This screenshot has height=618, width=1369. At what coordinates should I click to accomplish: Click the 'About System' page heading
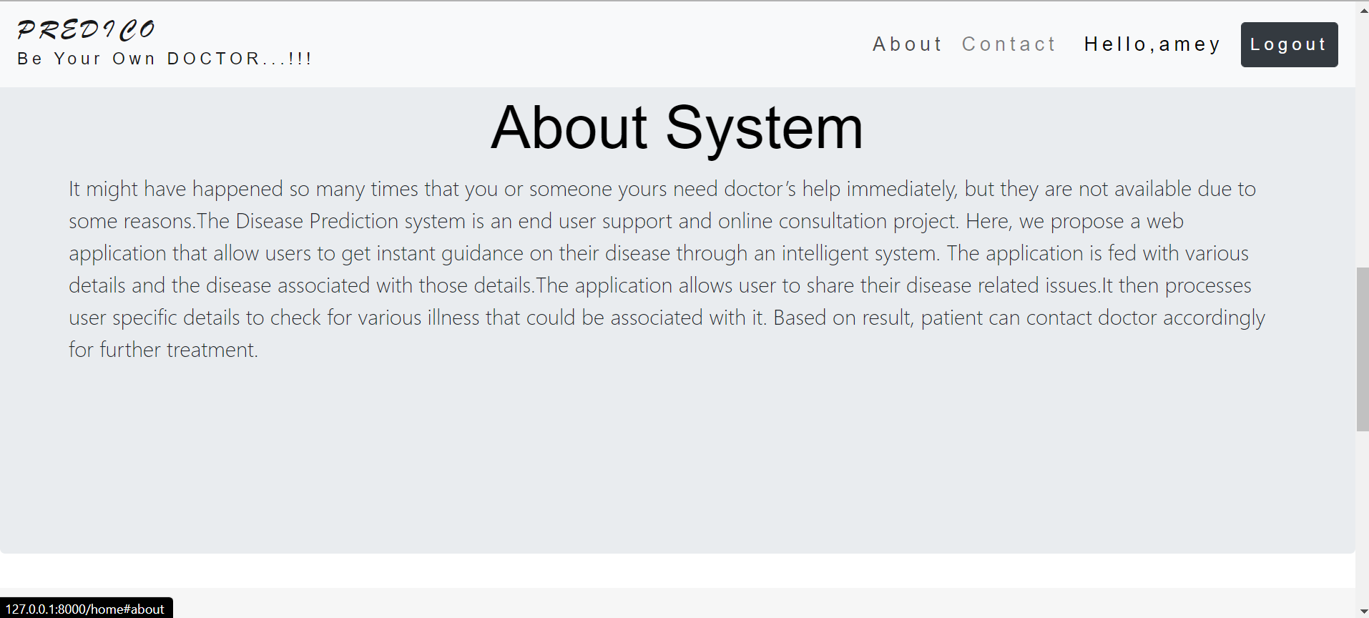coord(676,129)
